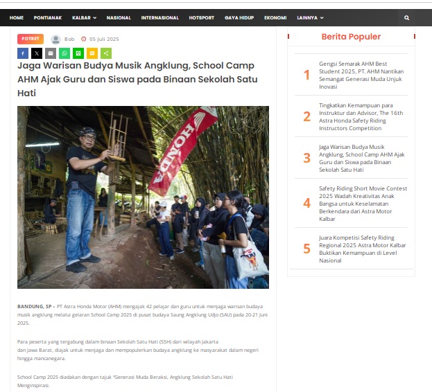The image size is (432, 392).
Task: Open popular article about AHM Best Student 2025
Action: click(x=361, y=75)
